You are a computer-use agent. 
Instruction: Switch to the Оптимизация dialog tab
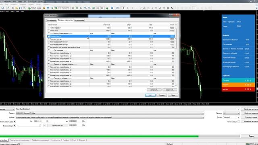point(79,20)
